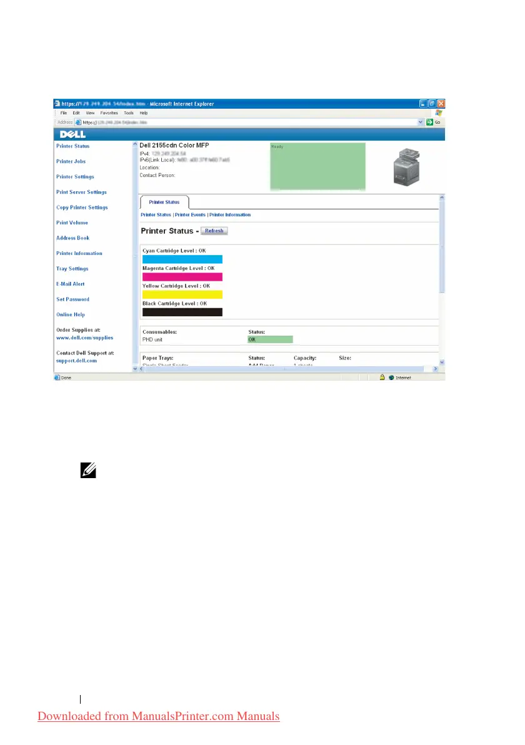Open Printer Status in the left sidebar

(x=72, y=146)
